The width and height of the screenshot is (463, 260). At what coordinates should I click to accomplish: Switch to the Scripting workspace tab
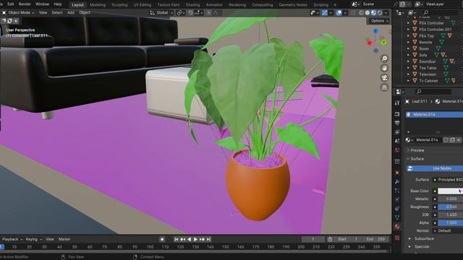tap(321, 5)
